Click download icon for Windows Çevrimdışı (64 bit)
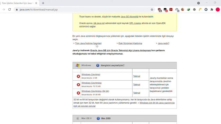The height and width of the screenshot is (124, 221). [78, 93]
